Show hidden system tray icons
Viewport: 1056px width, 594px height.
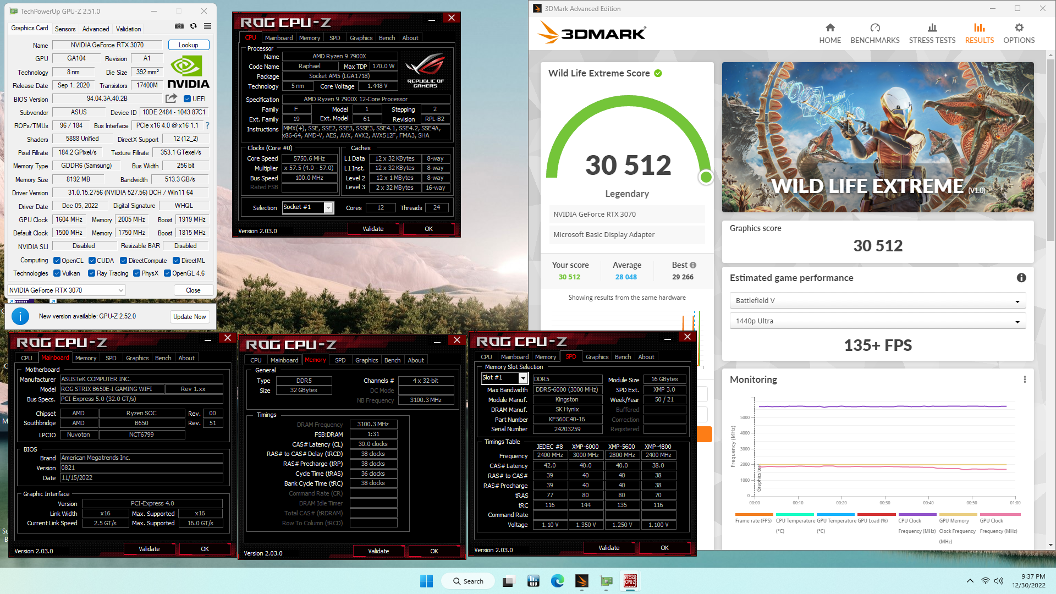tap(970, 581)
